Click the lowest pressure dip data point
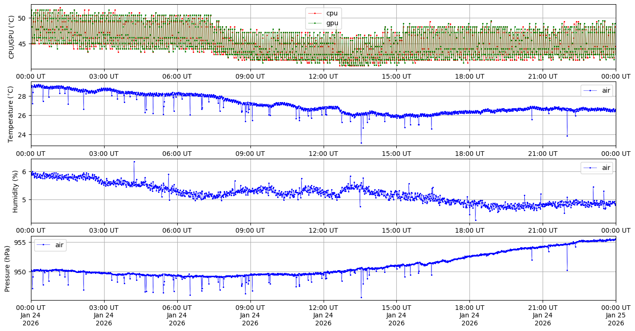 (x=361, y=297)
